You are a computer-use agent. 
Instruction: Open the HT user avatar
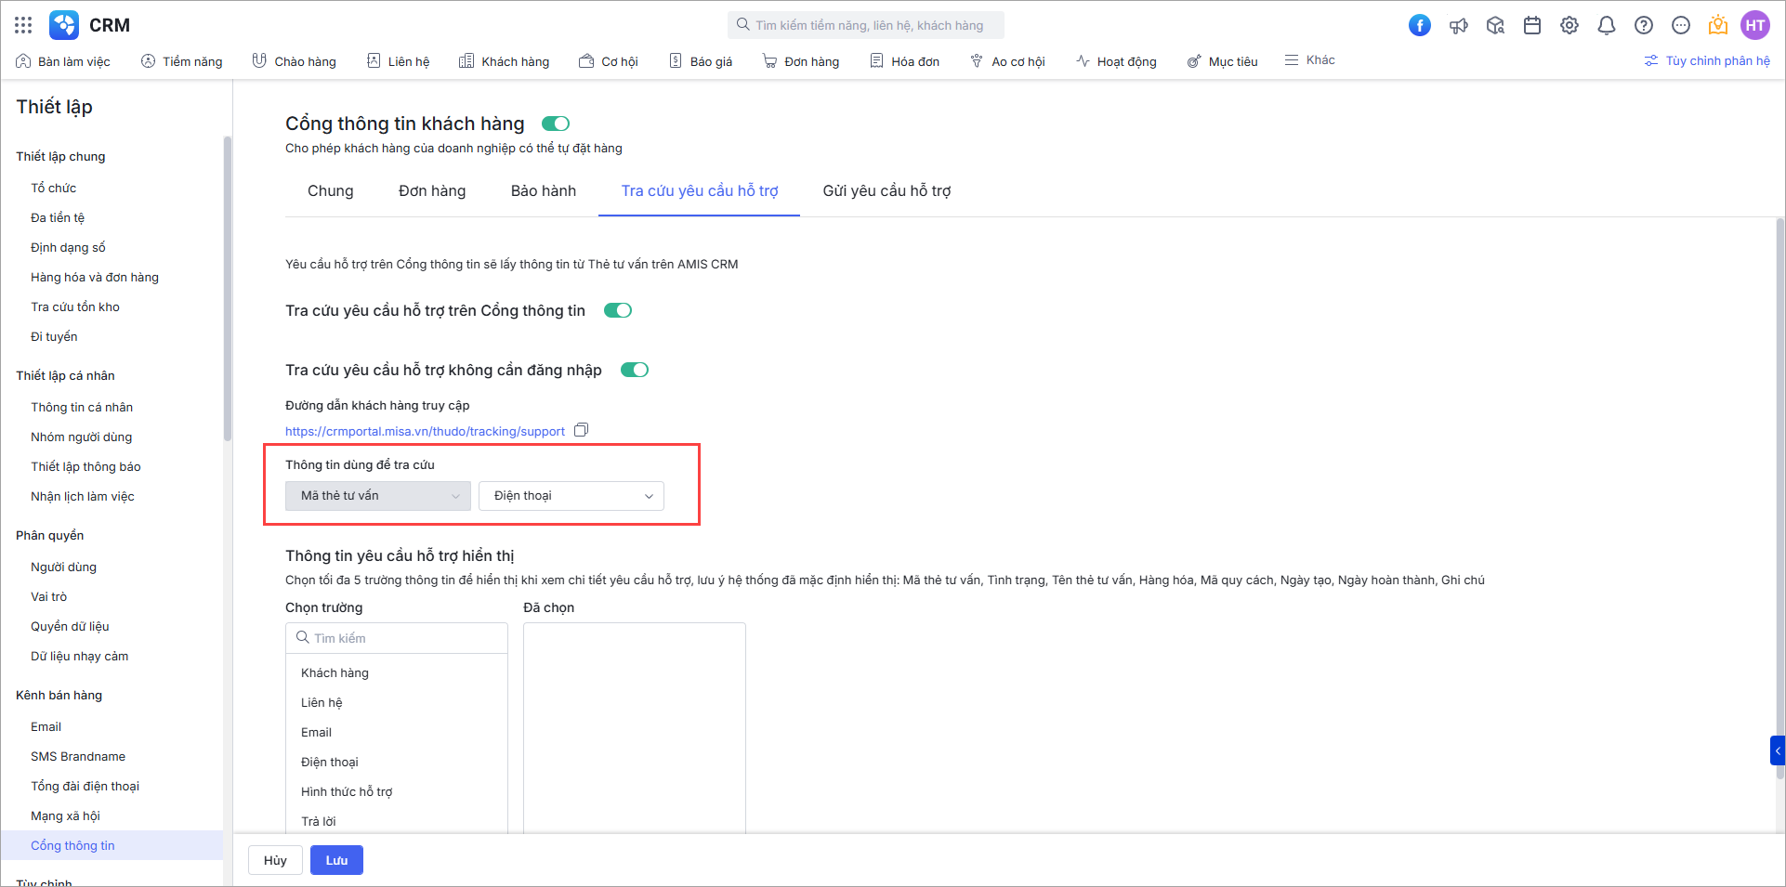(1755, 25)
